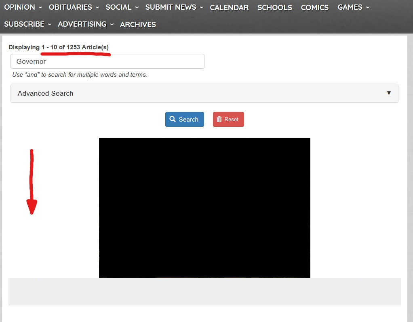The width and height of the screenshot is (413, 322).
Task: Expand the Social menu
Action: [122, 7]
